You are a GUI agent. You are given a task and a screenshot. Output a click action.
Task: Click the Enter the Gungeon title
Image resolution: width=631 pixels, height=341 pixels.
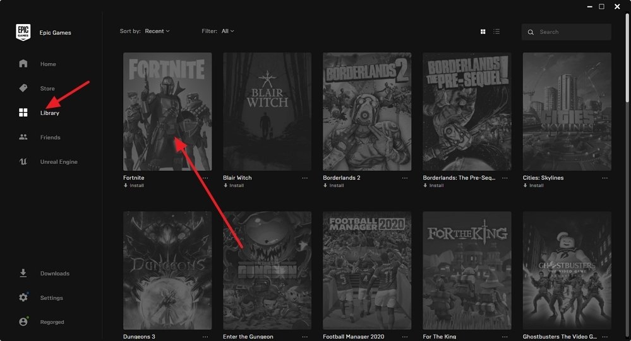coord(248,337)
